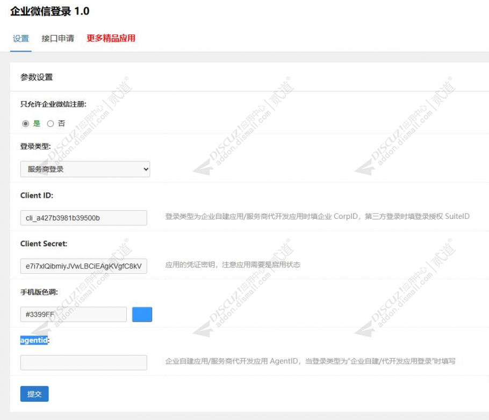Click the #3399FF color text field
489x420 pixels.
coord(73,314)
